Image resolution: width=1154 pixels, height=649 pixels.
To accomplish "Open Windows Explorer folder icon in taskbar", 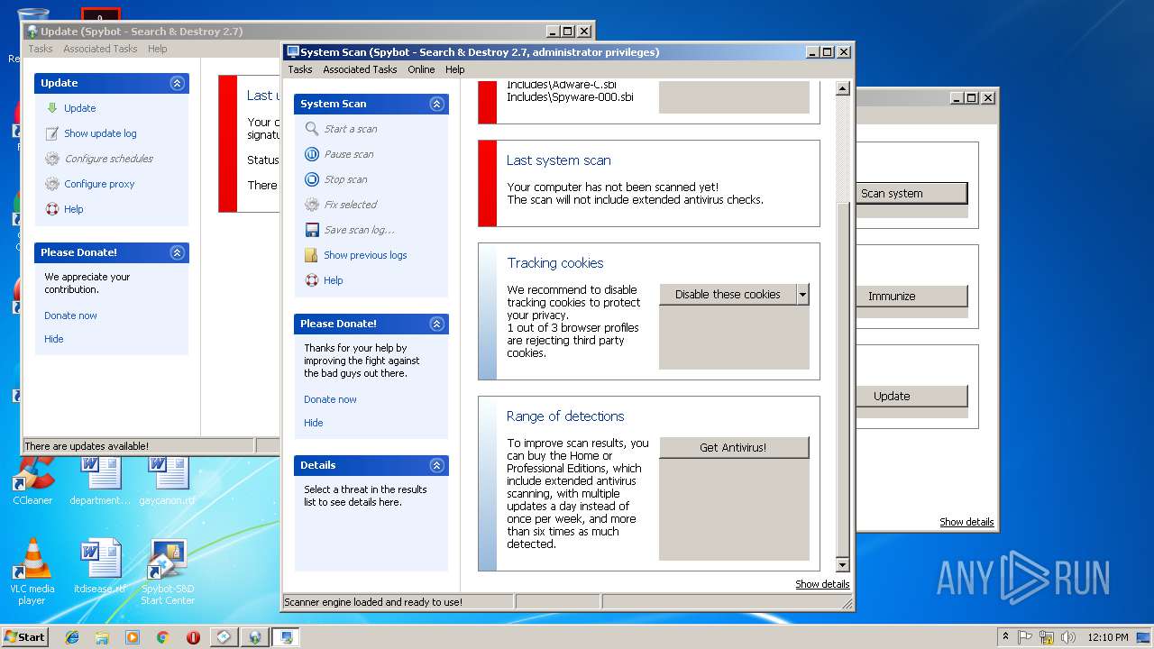I will click(102, 637).
